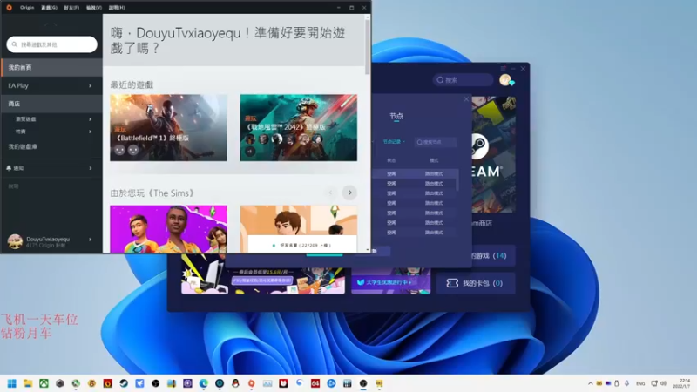Select 我的首頁 in the Origin sidebar

tap(51, 68)
